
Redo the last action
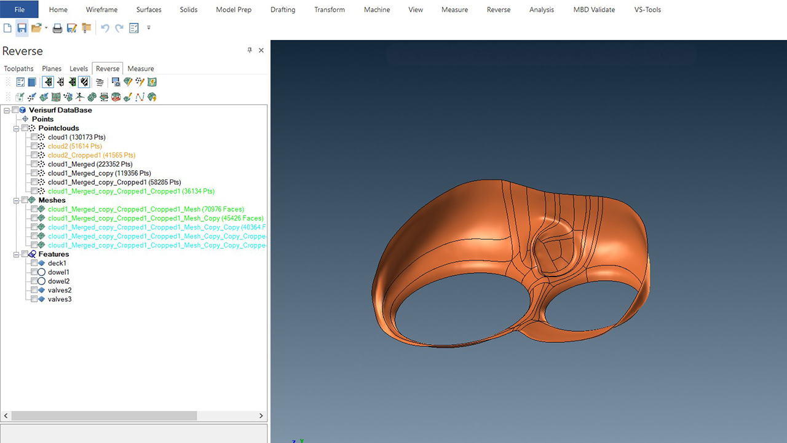click(x=119, y=28)
